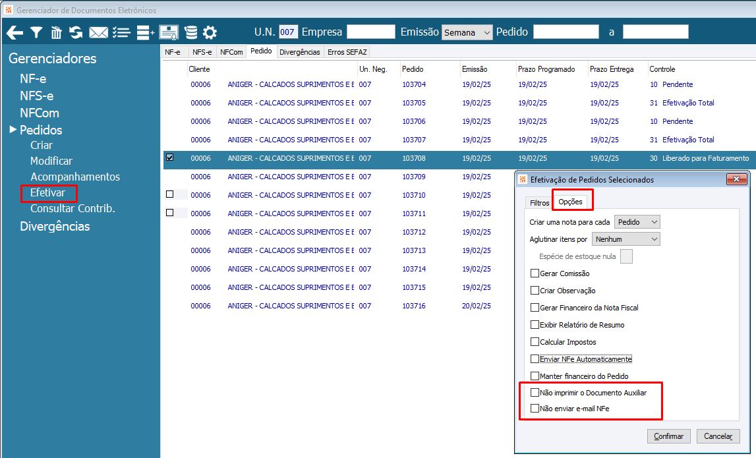The image size is (756, 458).
Task: Expand the Aglutinar itens por dropdown
Action: 625,239
